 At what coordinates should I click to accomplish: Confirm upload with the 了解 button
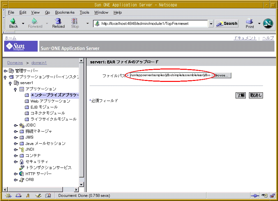click(241, 95)
